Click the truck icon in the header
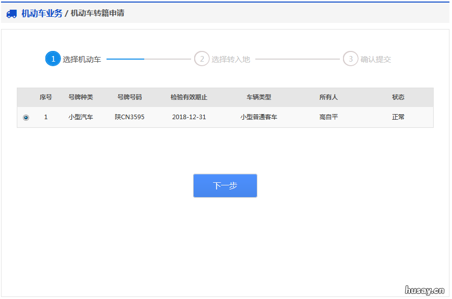This screenshot has width=452, height=299. (12, 14)
